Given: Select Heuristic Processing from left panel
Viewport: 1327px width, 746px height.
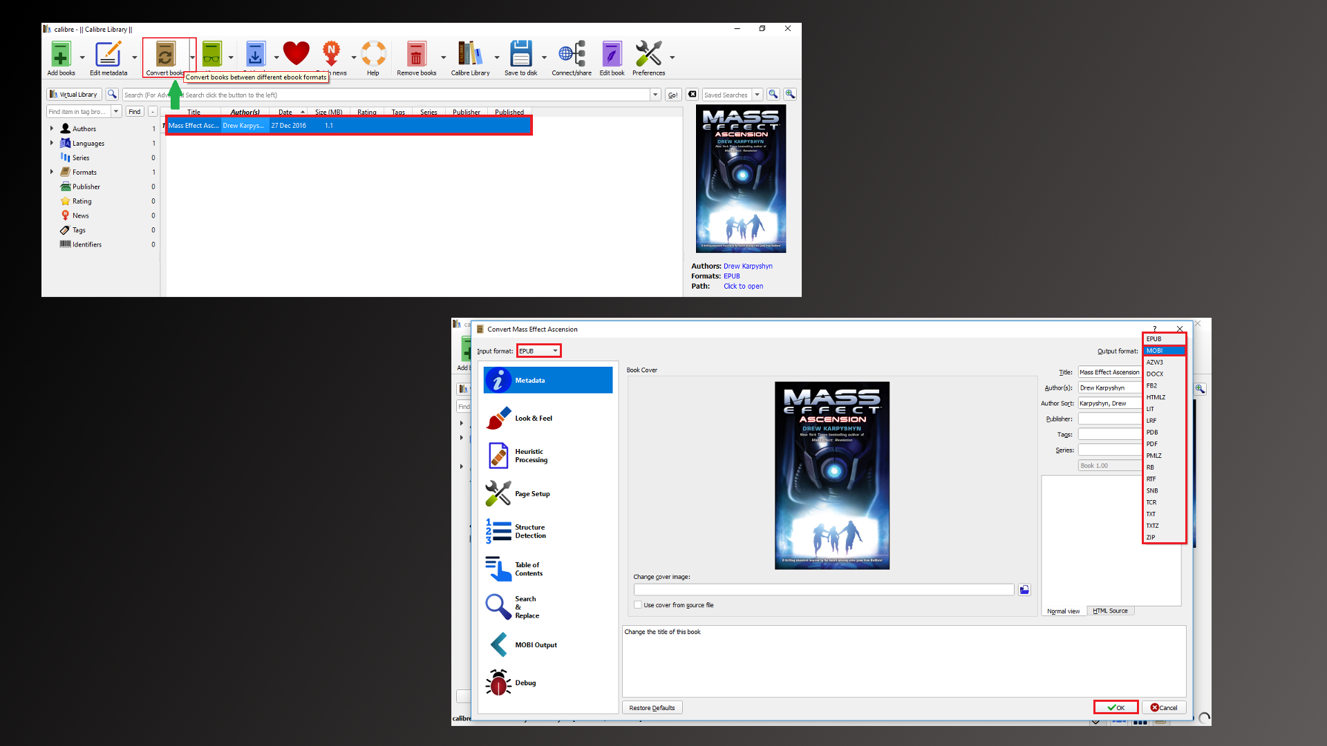Looking at the screenshot, I should 530,455.
